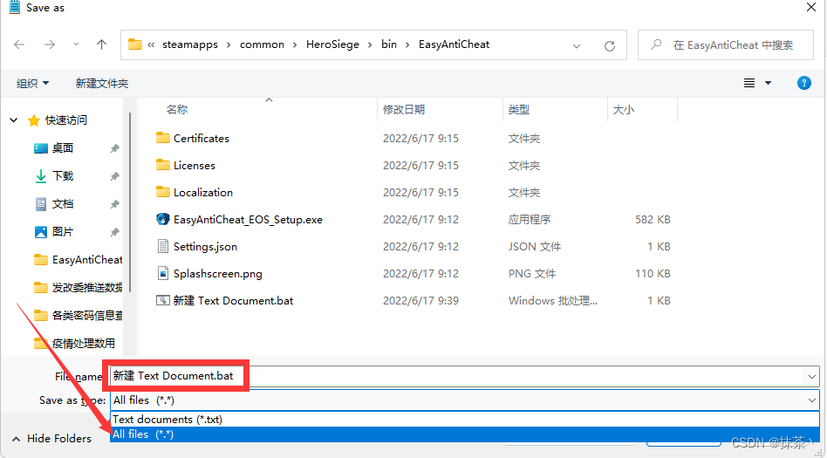
Task: Click EasyAntiCheat breadcrumb segment
Action: [455, 44]
